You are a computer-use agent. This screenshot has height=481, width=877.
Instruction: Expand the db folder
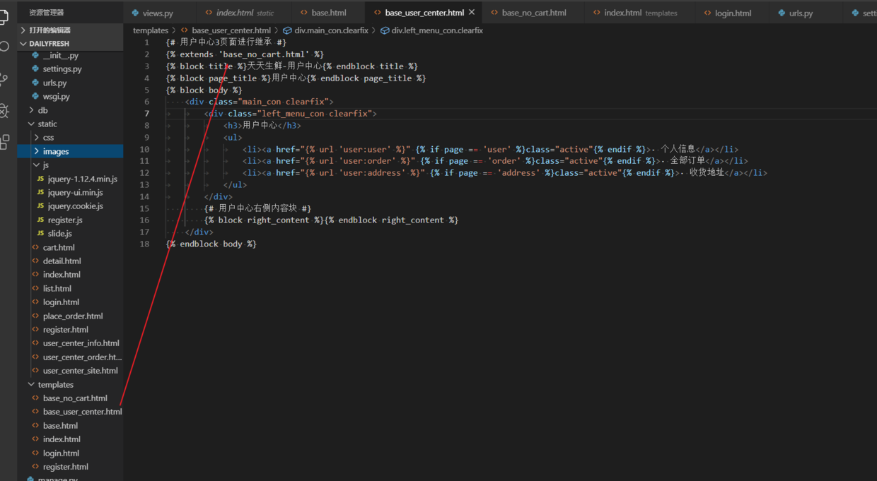70,110
